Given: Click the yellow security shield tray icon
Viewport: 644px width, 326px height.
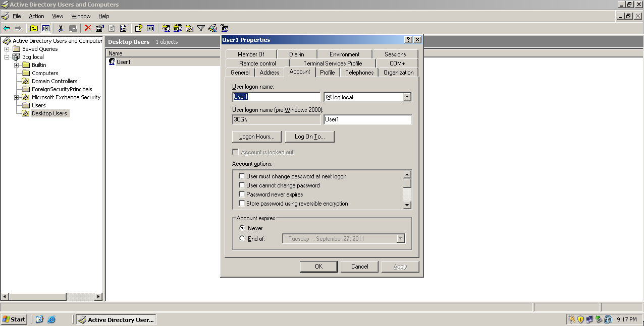Looking at the screenshot, I should pyautogui.click(x=580, y=319).
